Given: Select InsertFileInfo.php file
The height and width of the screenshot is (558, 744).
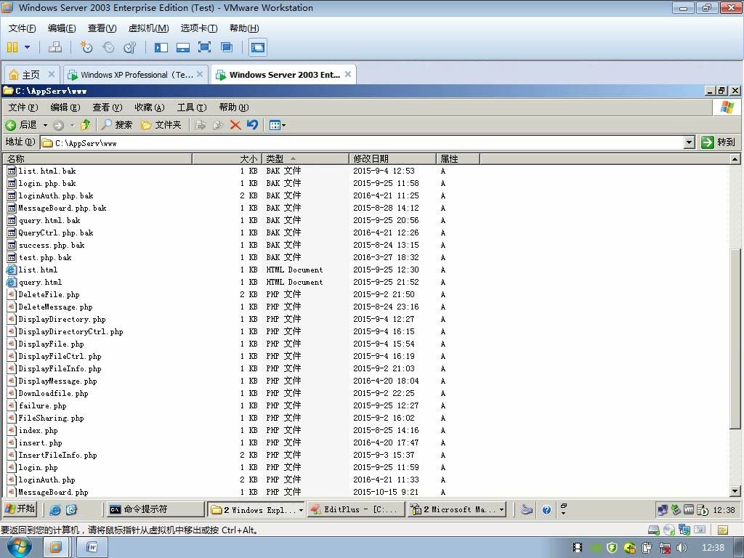Looking at the screenshot, I should (57, 455).
